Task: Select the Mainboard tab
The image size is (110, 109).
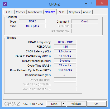Action: click(35, 12)
